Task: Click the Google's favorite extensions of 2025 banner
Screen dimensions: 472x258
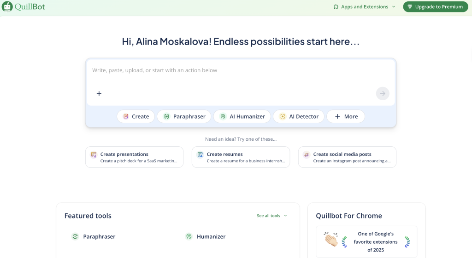Action: pyautogui.click(x=366, y=241)
